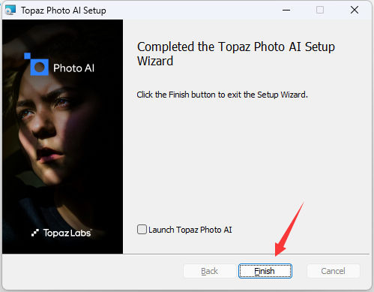374x292 pixels.
Task: Click the Topaz Labs pixel logo mark
Action: [x=35, y=233]
